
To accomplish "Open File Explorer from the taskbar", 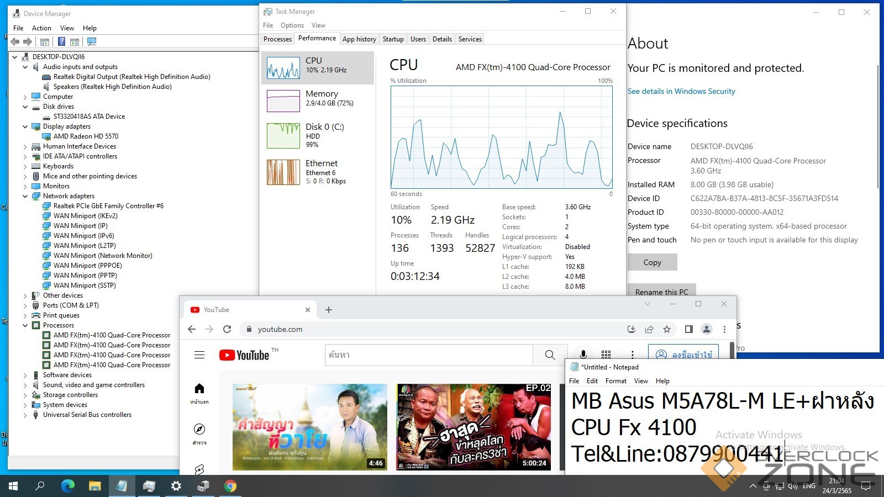I will pyautogui.click(x=95, y=486).
